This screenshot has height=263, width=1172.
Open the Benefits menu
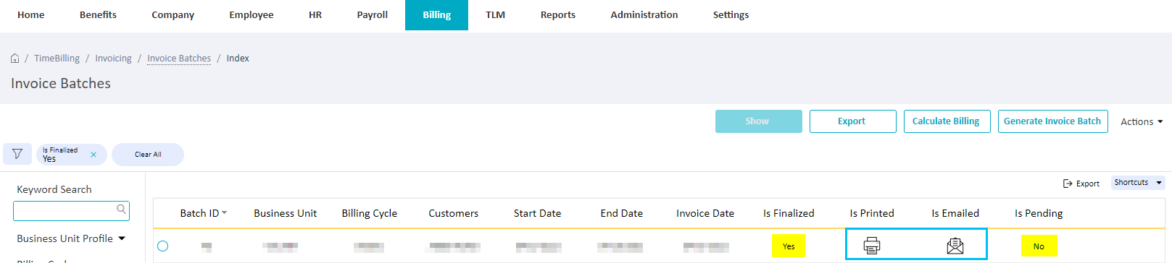(98, 14)
